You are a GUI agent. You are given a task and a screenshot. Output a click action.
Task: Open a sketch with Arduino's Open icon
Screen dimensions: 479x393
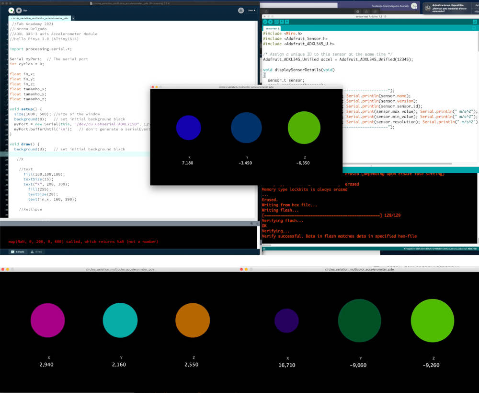coord(282,22)
